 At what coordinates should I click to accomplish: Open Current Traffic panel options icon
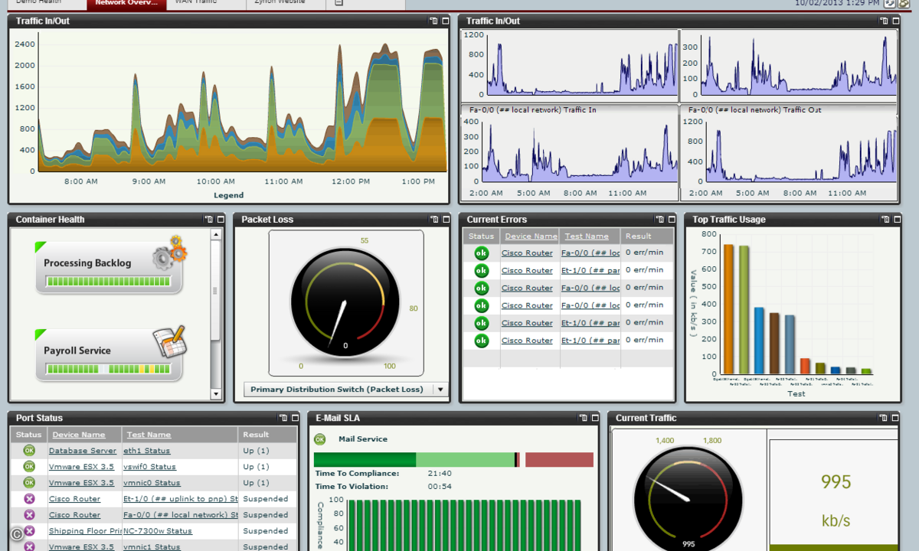[x=885, y=418]
